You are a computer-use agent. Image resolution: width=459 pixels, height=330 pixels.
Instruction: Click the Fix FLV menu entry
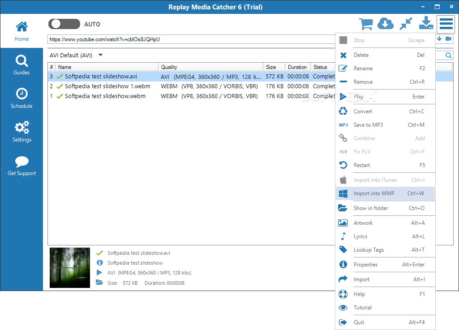point(385,152)
